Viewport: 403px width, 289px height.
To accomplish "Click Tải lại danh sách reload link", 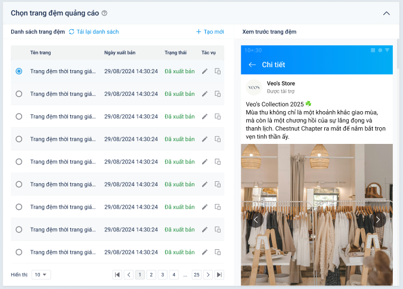I will point(94,32).
